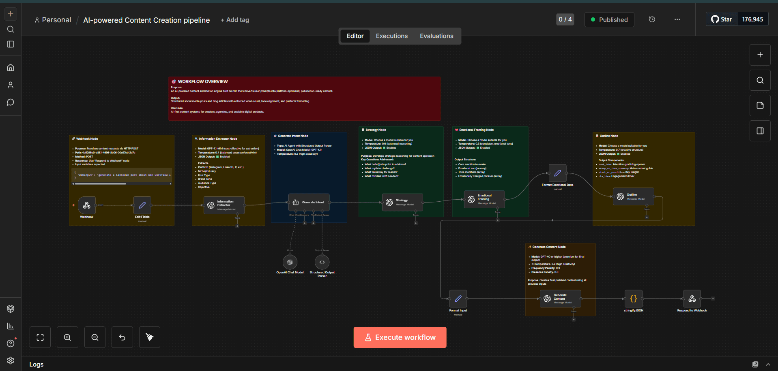Open the Personal project breadcrumb
This screenshot has height=371, width=778.
click(x=53, y=20)
